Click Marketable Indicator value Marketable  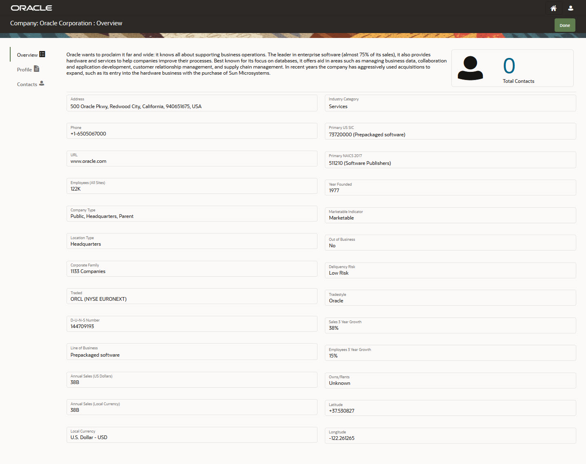point(342,218)
